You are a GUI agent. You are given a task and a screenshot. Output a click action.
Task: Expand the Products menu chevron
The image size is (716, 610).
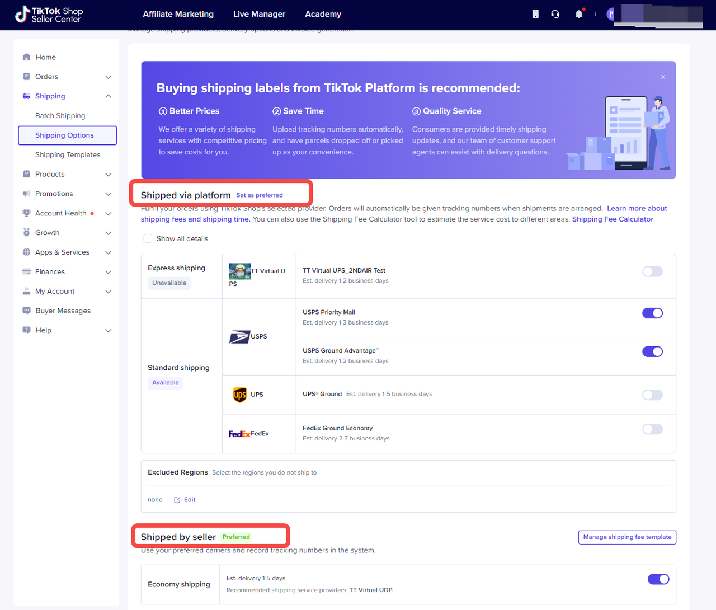109,175
